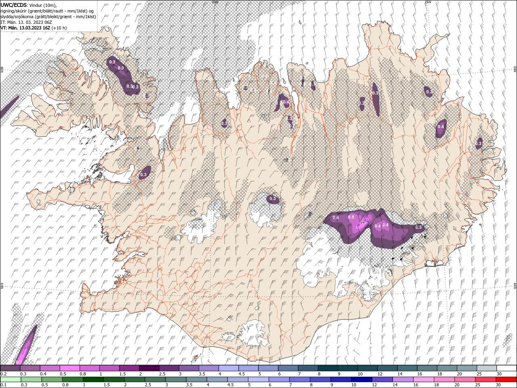
Task: Pick the bright red 30 swatch in bottom legend row
Action: [506, 380]
